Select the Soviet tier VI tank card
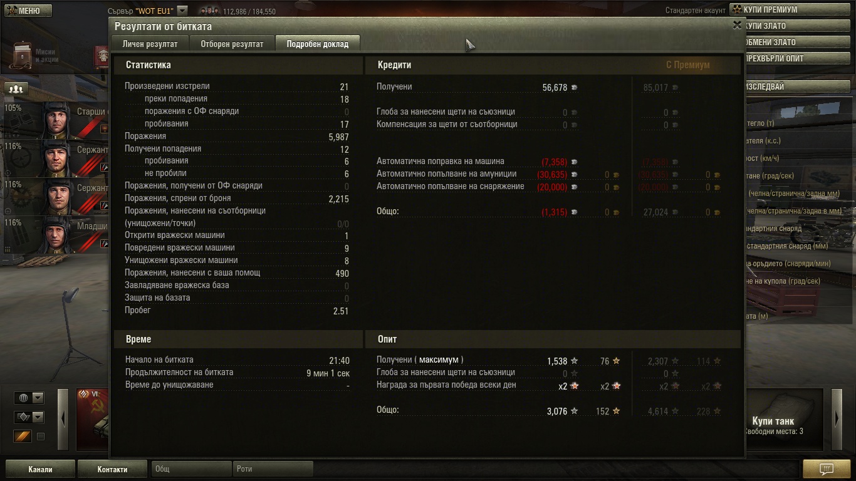Viewport: 856px width, 481px height. [x=93, y=419]
